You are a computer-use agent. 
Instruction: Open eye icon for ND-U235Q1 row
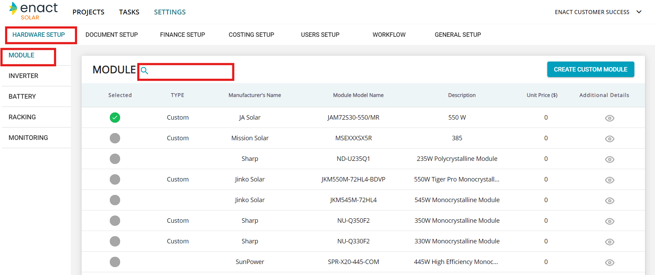point(610,159)
